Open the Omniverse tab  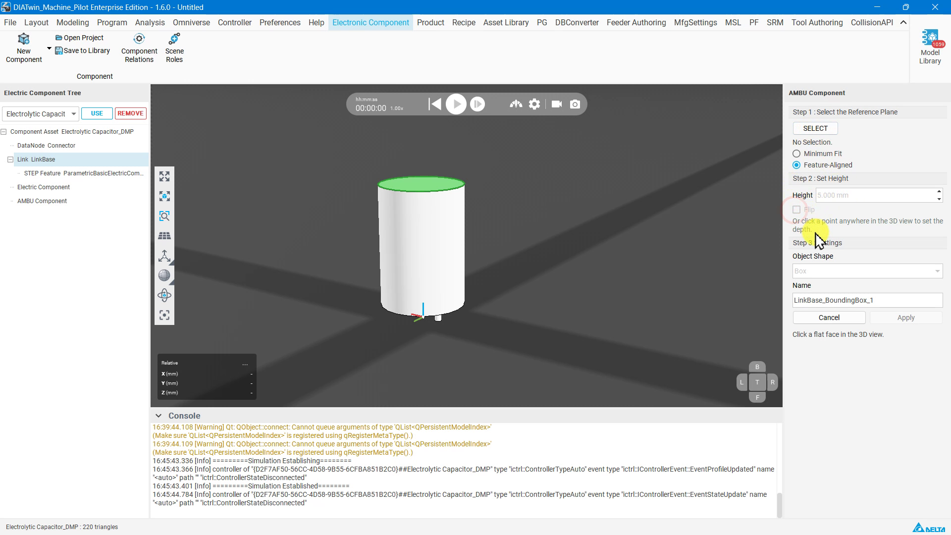[191, 22]
